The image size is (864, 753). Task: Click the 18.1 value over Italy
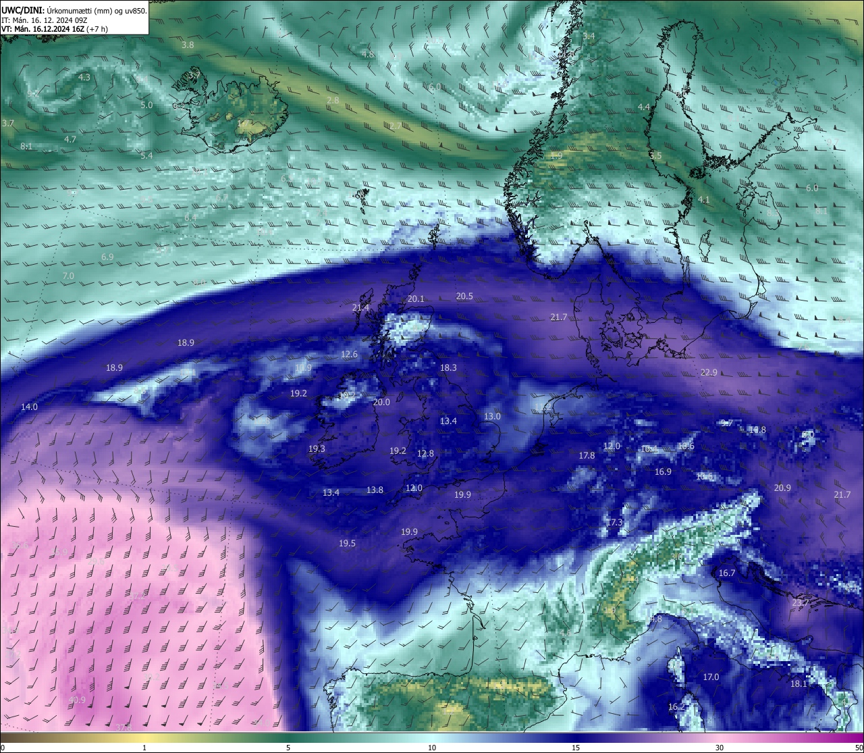pos(799,684)
